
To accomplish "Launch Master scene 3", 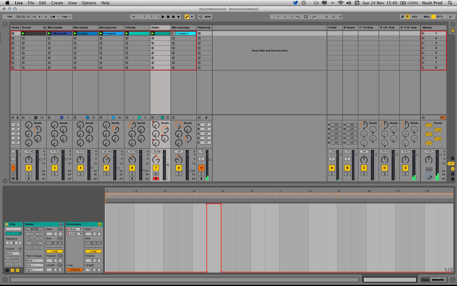I will click(424, 43).
